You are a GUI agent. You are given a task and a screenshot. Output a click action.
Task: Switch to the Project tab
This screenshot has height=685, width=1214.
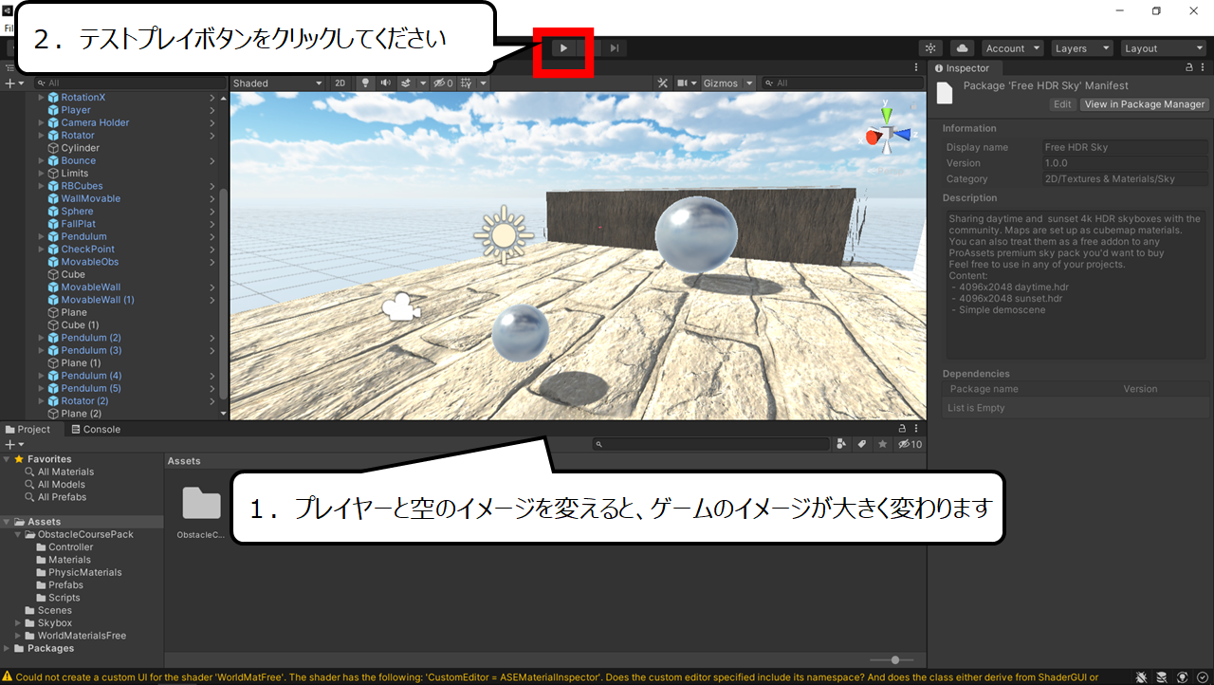coord(28,430)
